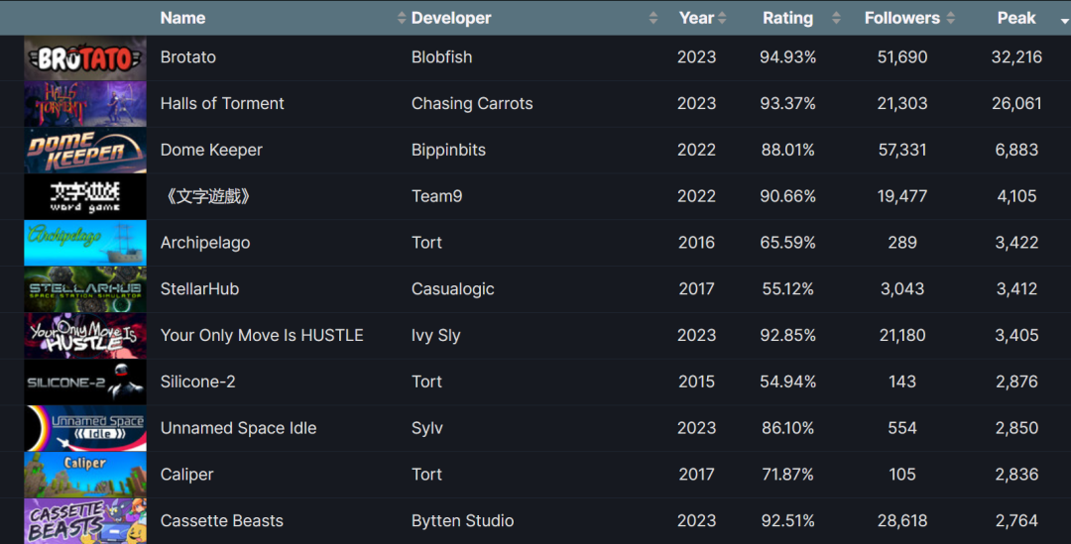This screenshot has width=1071, height=544.
Task: Select the Dome Keeper logo image
Action: [84, 151]
